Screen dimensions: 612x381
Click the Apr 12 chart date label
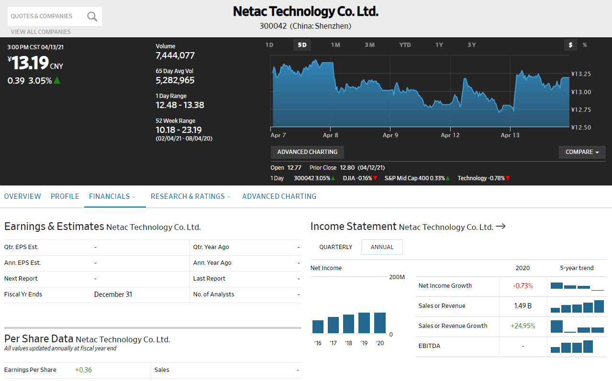pyautogui.click(x=450, y=135)
